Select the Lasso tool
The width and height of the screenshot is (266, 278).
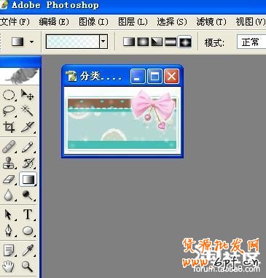click(9, 111)
